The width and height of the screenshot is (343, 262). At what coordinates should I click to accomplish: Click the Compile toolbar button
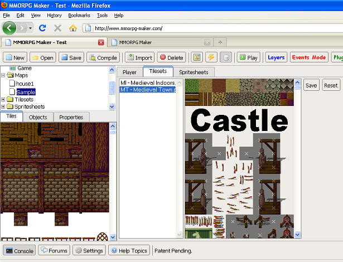(x=103, y=57)
